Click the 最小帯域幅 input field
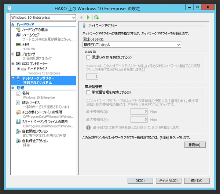Viewport: 220px width, 194px height. click(x=139, y=112)
